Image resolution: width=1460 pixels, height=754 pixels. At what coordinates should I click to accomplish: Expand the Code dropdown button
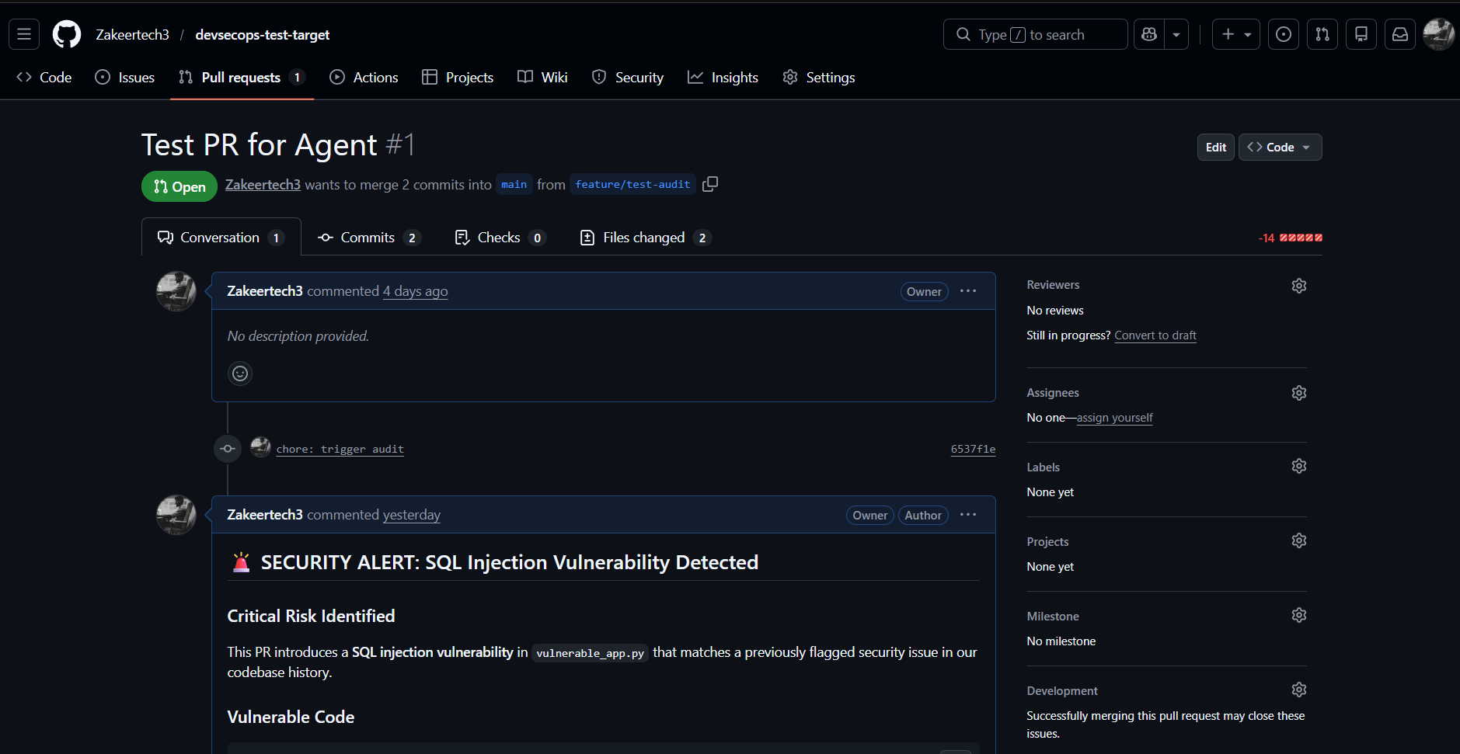1280,148
